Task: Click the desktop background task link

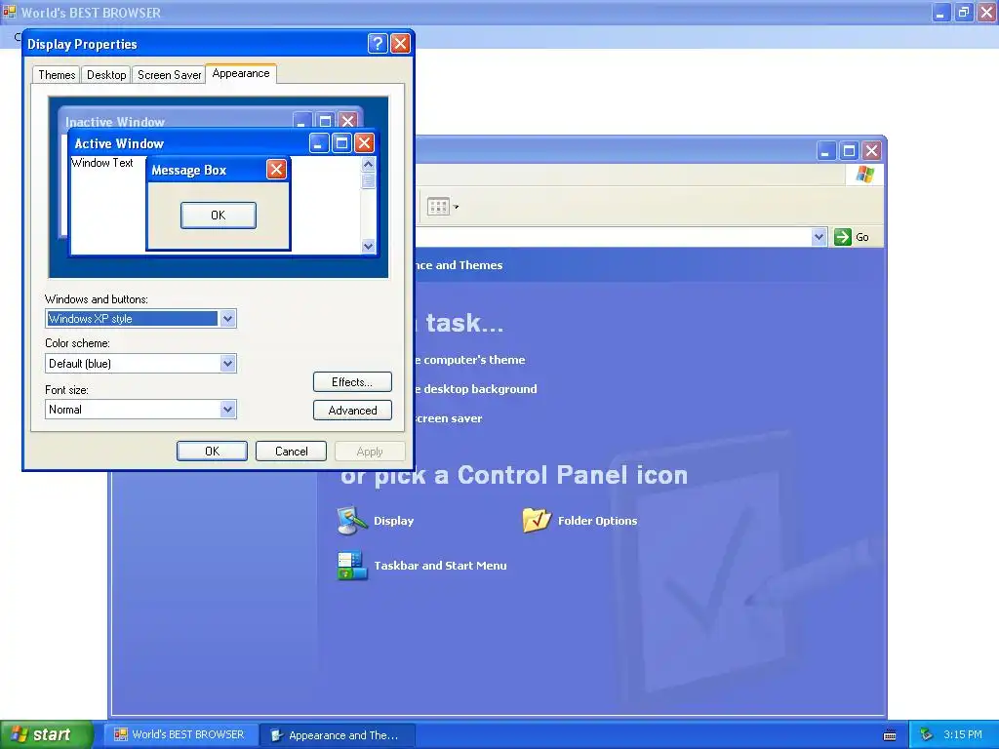Action: coord(476,389)
